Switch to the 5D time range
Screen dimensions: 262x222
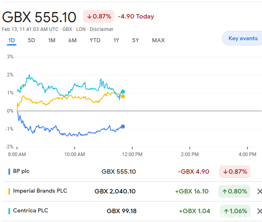[x=31, y=40]
